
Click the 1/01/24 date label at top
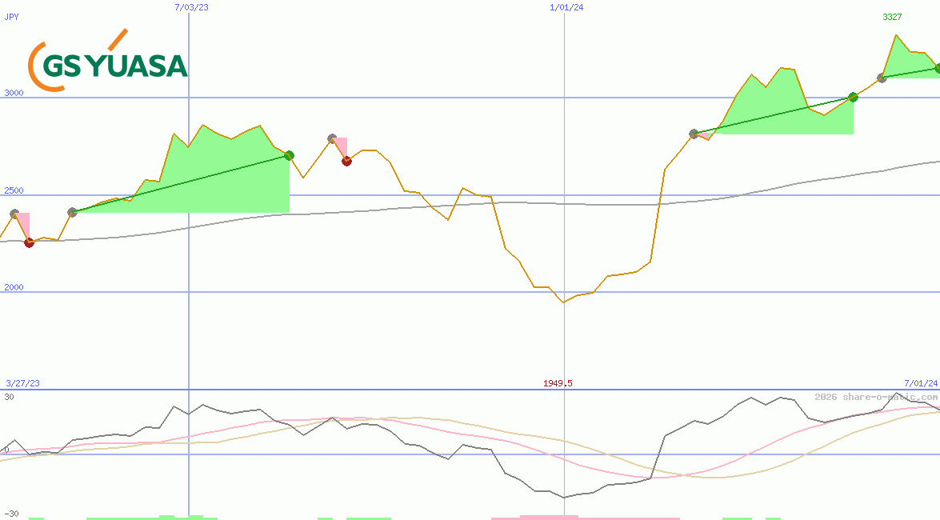pos(566,7)
